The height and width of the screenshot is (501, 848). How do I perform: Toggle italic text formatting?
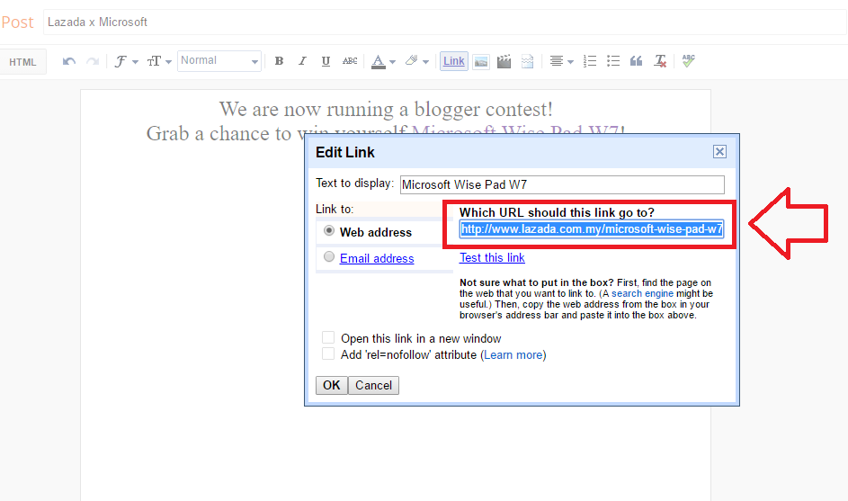302,61
